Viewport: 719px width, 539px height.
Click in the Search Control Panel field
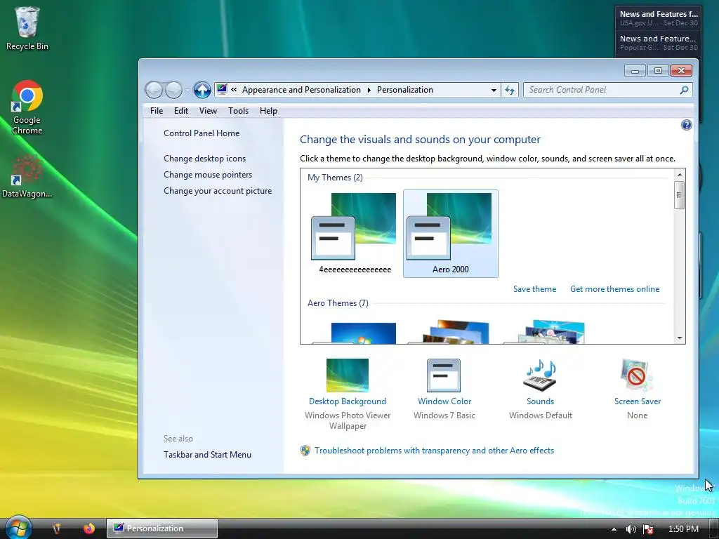[x=601, y=90]
